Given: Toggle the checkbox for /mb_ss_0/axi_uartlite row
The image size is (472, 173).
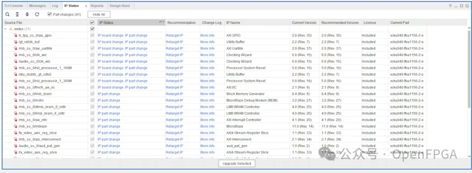Looking at the screenshot, I should pyautogui.click(x=92, y=48).
